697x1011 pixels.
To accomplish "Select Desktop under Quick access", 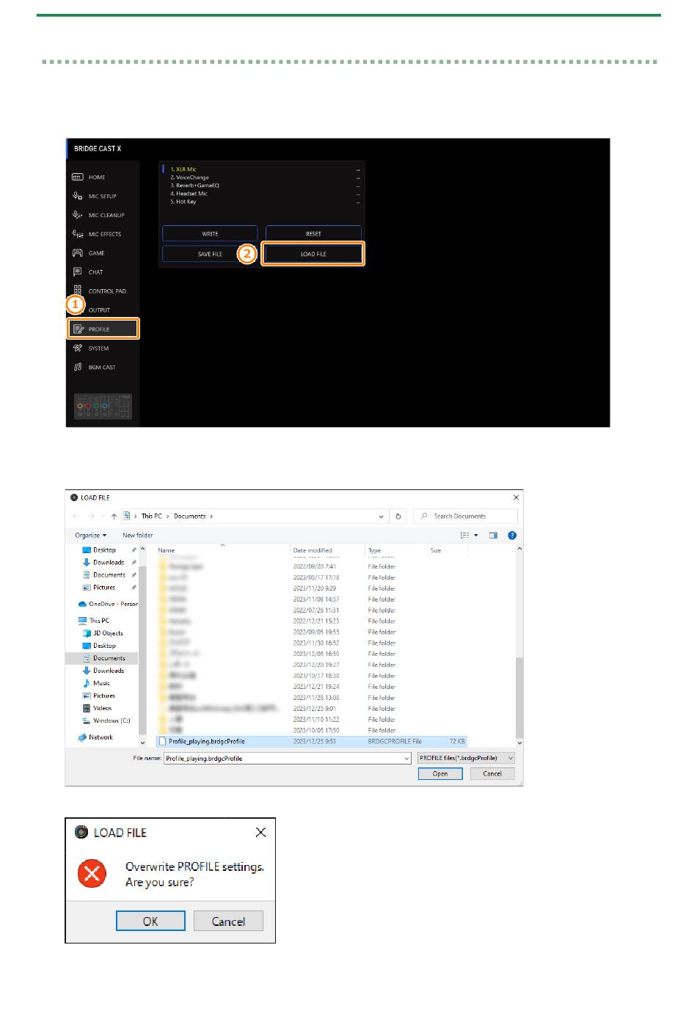I will [x=104, y=550].
